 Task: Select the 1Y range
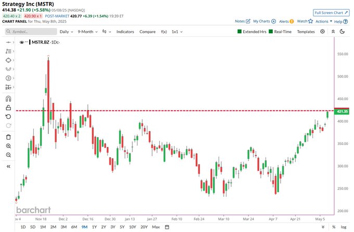point(94,227)
